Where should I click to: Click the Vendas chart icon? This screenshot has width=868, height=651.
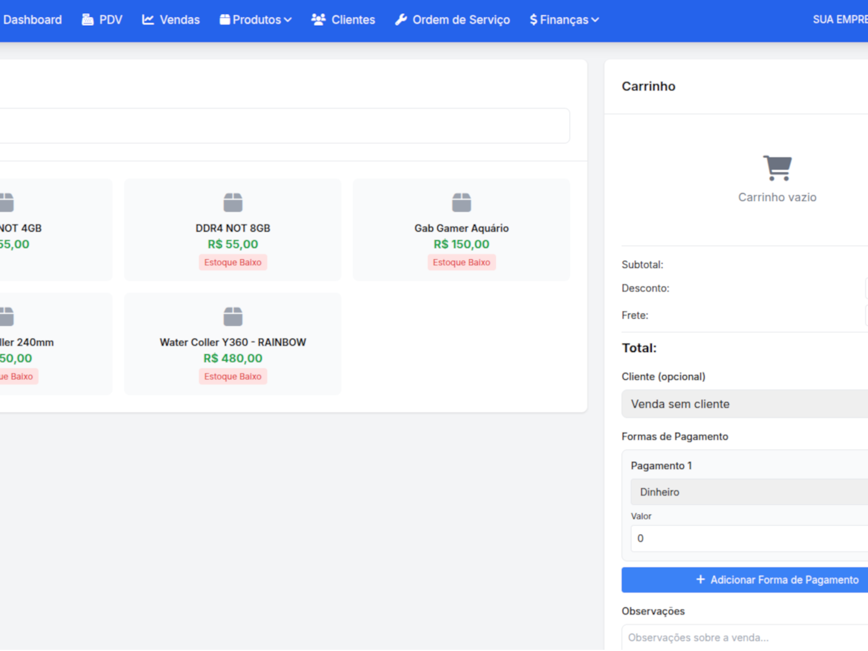(148, 20)
